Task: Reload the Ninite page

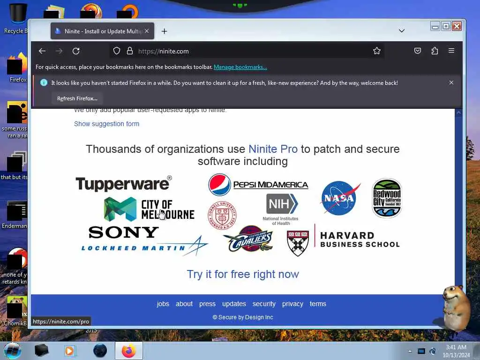Action: [x=76, y=51]
